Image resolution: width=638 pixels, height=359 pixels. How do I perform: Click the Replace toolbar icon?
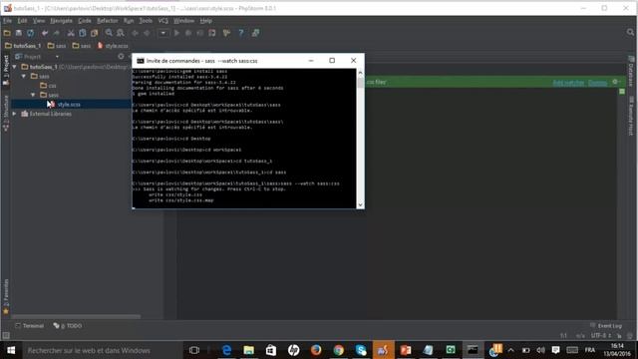[x=121, y=33]
